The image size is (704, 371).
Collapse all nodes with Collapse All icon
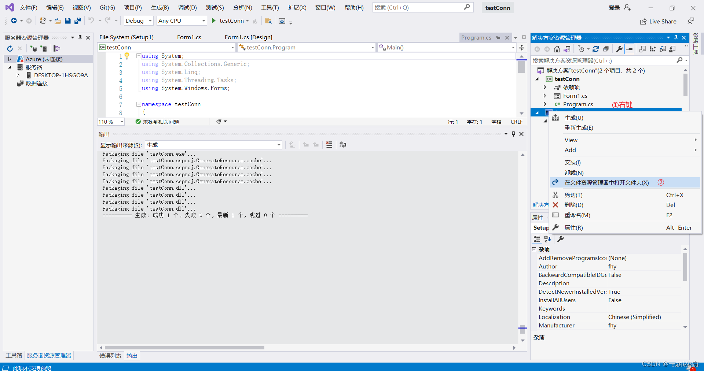click(606, 49)
